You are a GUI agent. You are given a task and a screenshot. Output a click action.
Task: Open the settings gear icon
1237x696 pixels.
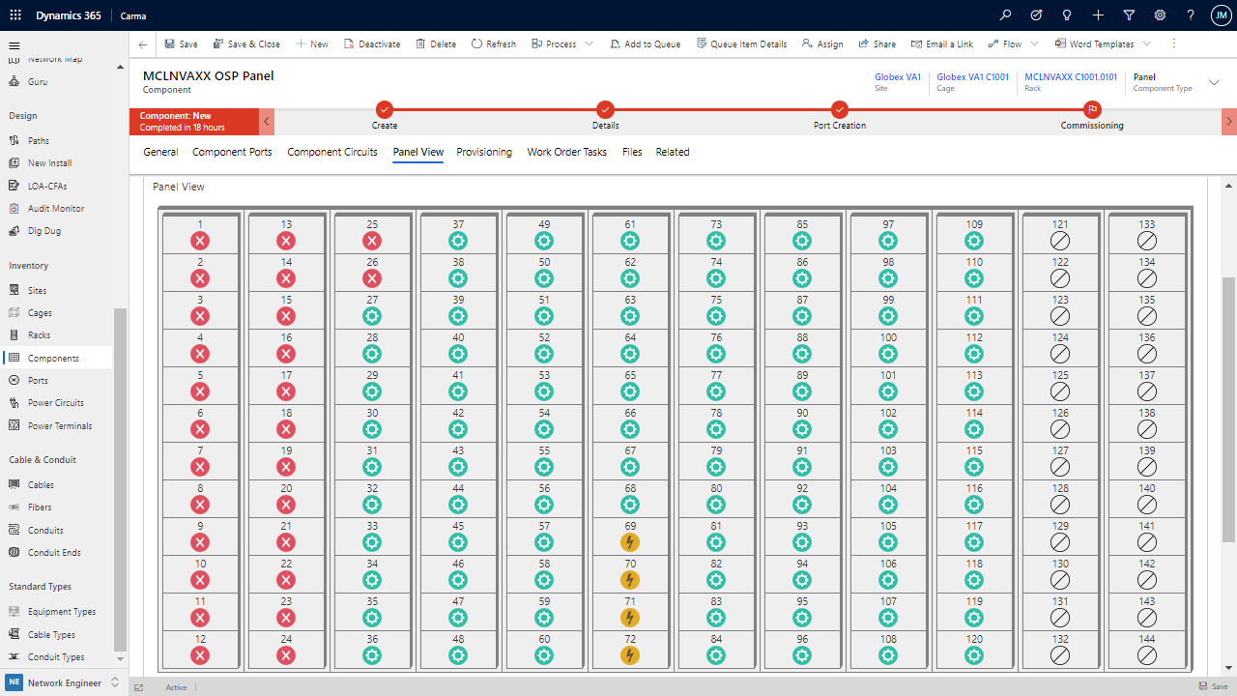coord(1160,15)
